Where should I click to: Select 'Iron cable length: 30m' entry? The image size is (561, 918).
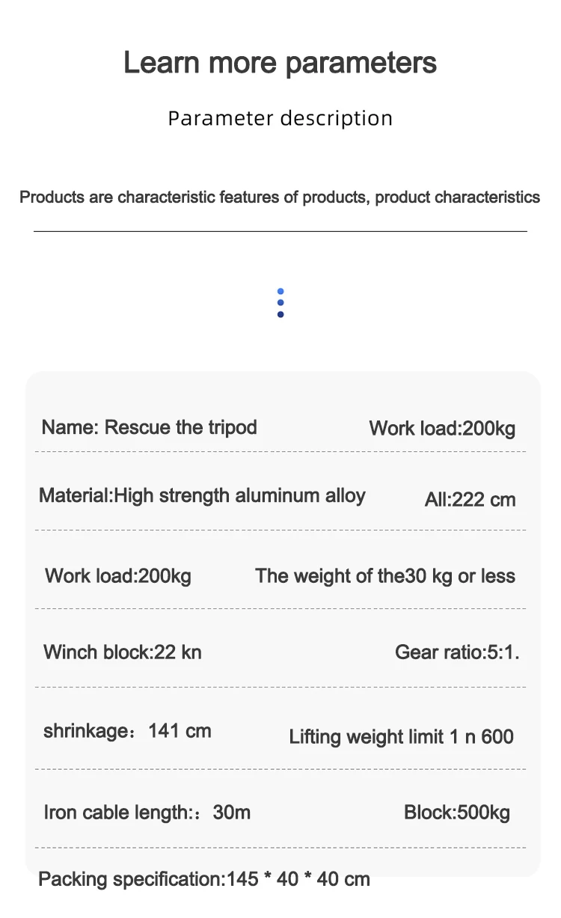tap(147, 813)
